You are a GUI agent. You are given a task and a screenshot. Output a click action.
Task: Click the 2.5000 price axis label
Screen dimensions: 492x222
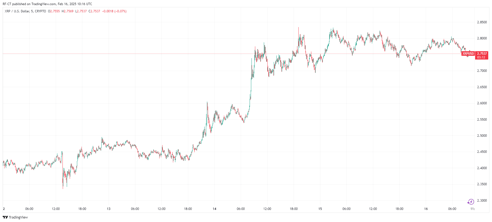tap(482, 136)
